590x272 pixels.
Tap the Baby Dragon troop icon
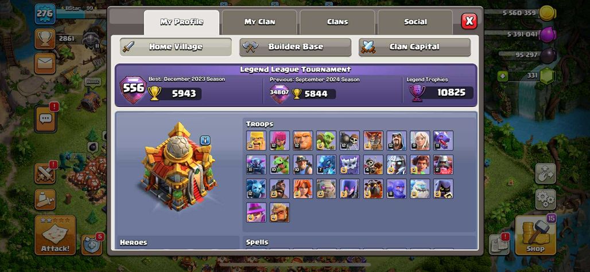(x=280, y=164)
